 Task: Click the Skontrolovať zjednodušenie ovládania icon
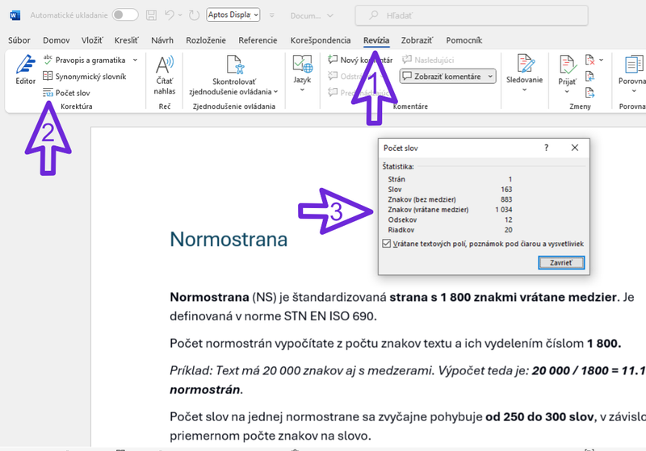235,65
